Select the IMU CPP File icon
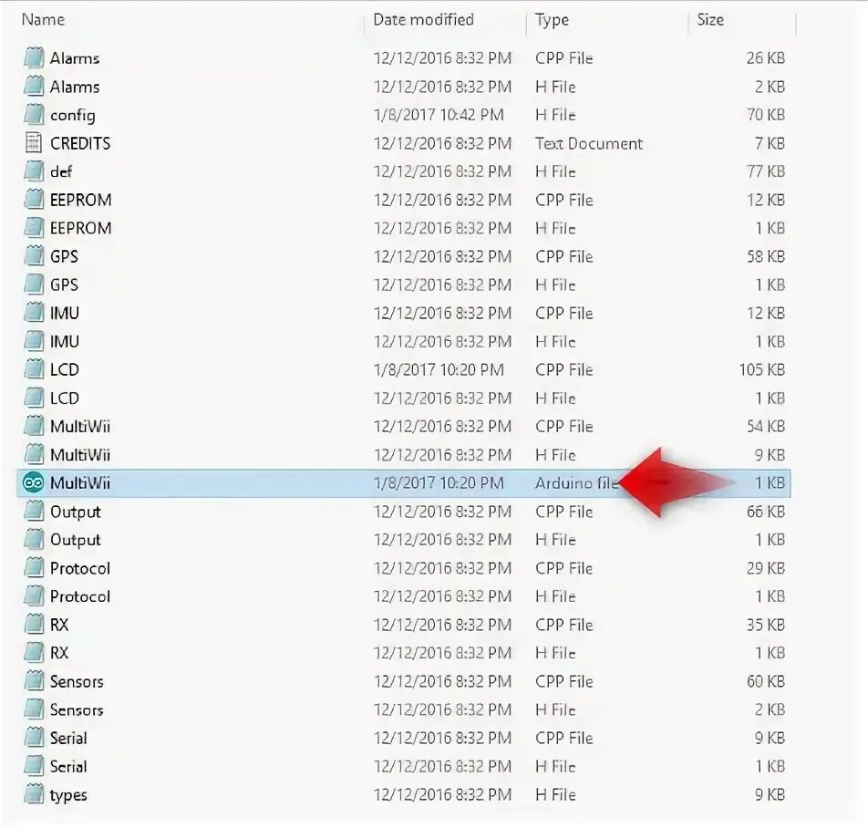 click(34, 313)
